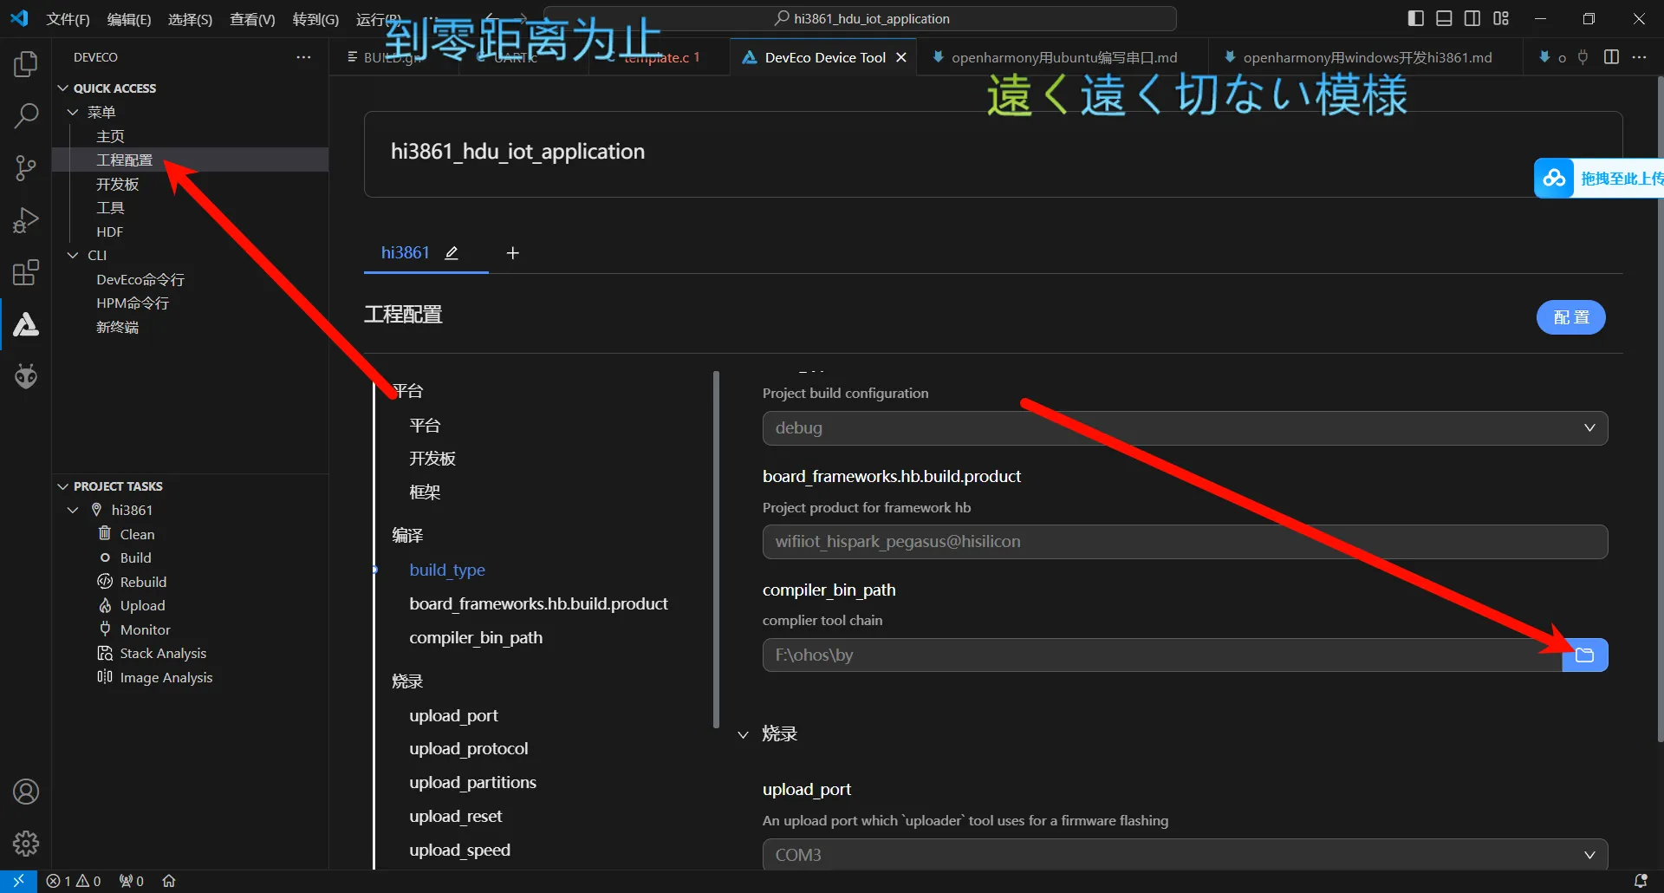The width and height of the screenshot is (1664, 893).
Task: Open Run and Debug view
Action: coord(26,220)
